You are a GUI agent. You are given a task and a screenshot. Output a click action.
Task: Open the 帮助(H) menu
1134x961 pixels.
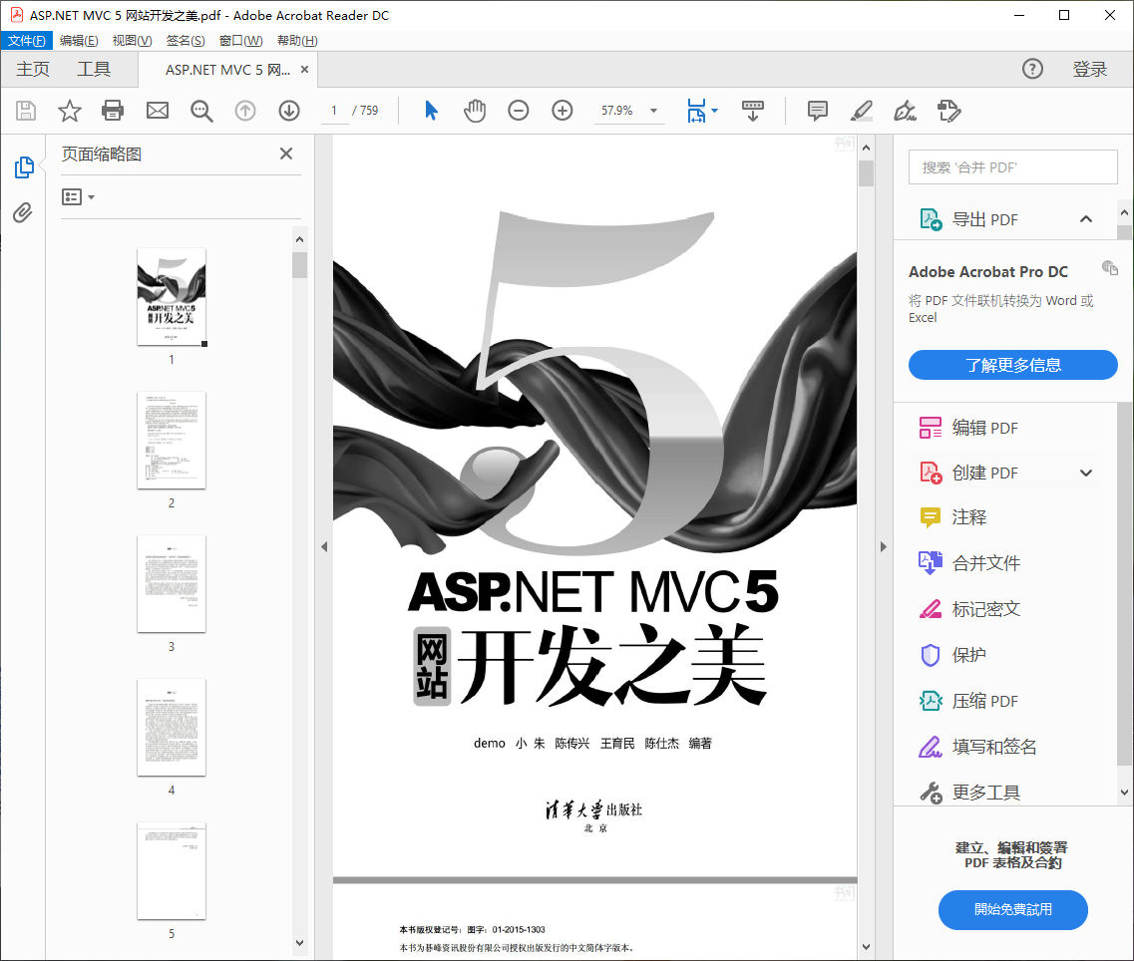click(x=297, y=41)
